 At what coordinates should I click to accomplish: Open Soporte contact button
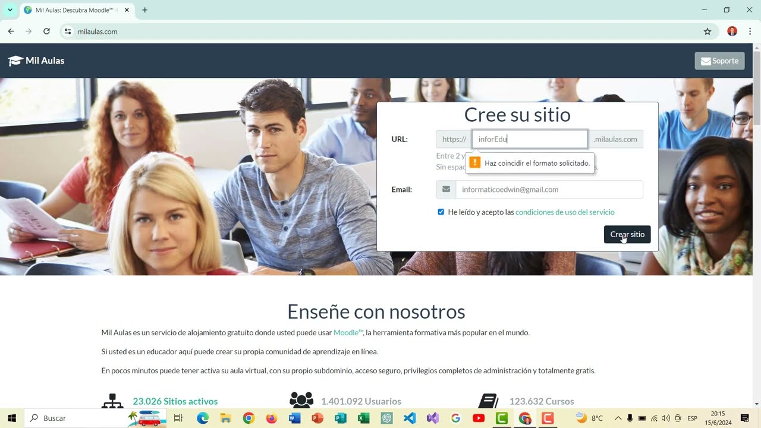(719, 61)
